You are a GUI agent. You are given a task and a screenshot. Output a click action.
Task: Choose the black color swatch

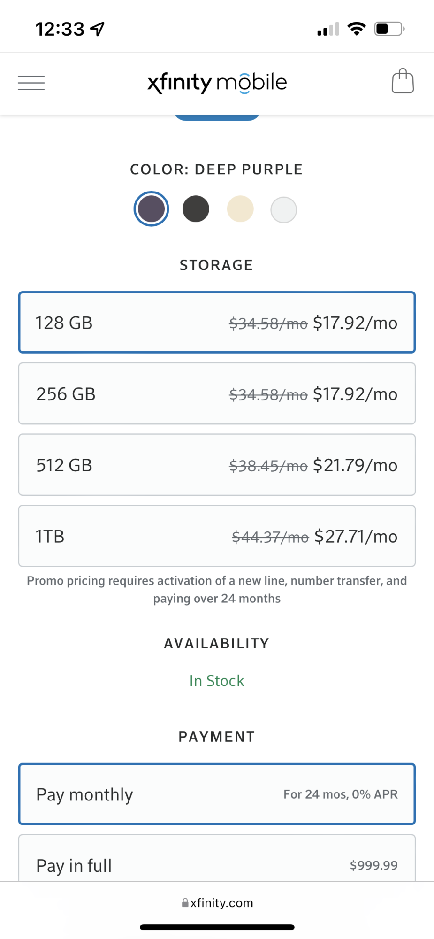(x=196, y=209)
